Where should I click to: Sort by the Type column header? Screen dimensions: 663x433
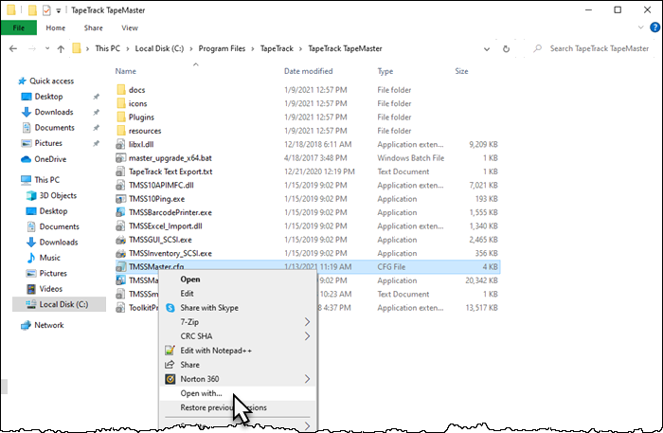(385, 71)
